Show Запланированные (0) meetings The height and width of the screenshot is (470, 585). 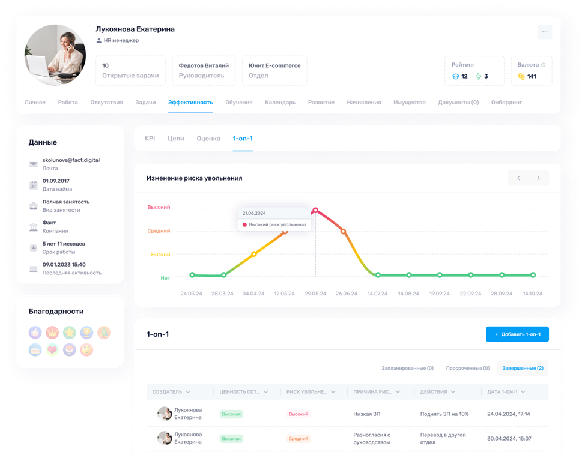407,368
